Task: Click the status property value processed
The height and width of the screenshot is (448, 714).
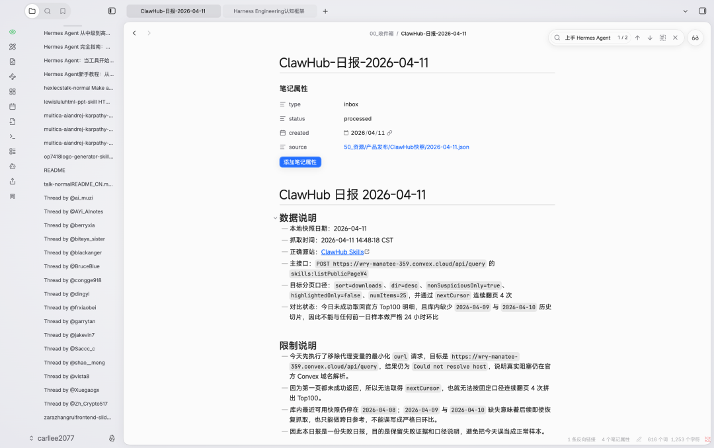Action: point(358,119)
